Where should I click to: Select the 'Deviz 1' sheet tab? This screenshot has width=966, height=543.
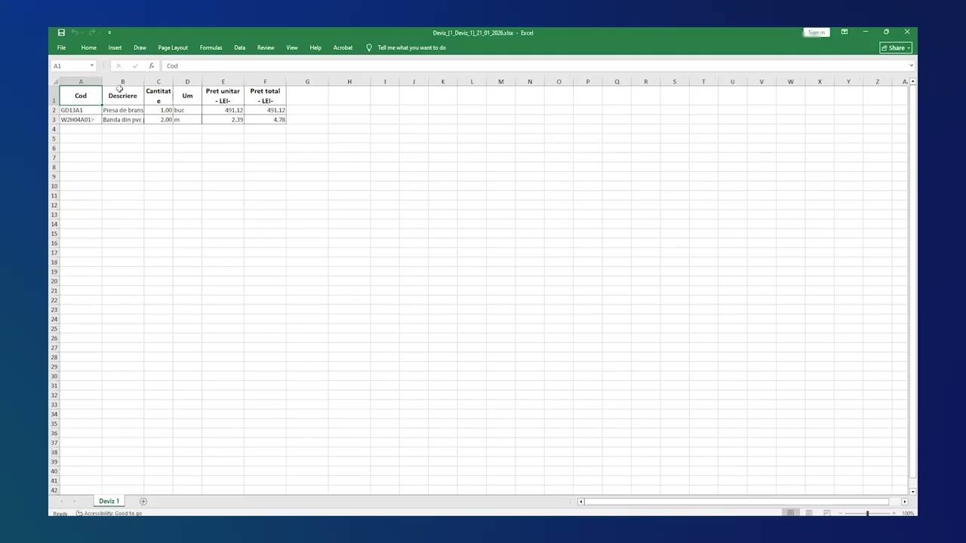point(109,501)
